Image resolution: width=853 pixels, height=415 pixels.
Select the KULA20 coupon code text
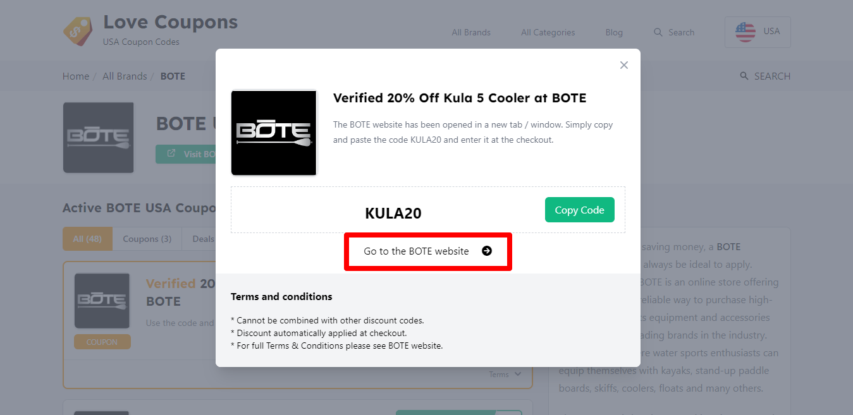[x=393, y=214]
